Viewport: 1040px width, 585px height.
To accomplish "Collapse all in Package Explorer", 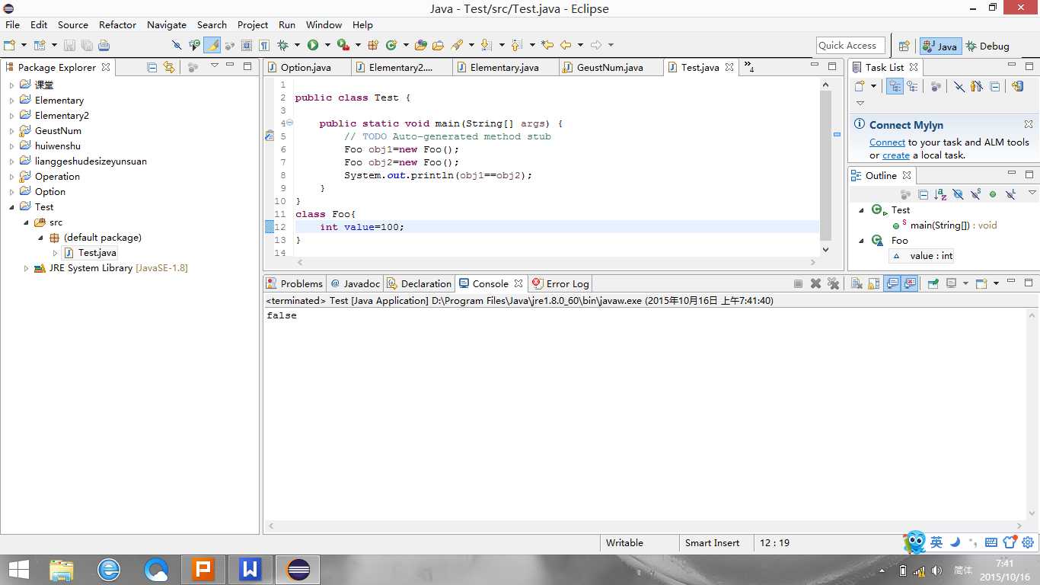I will click(x=152, y=67).
